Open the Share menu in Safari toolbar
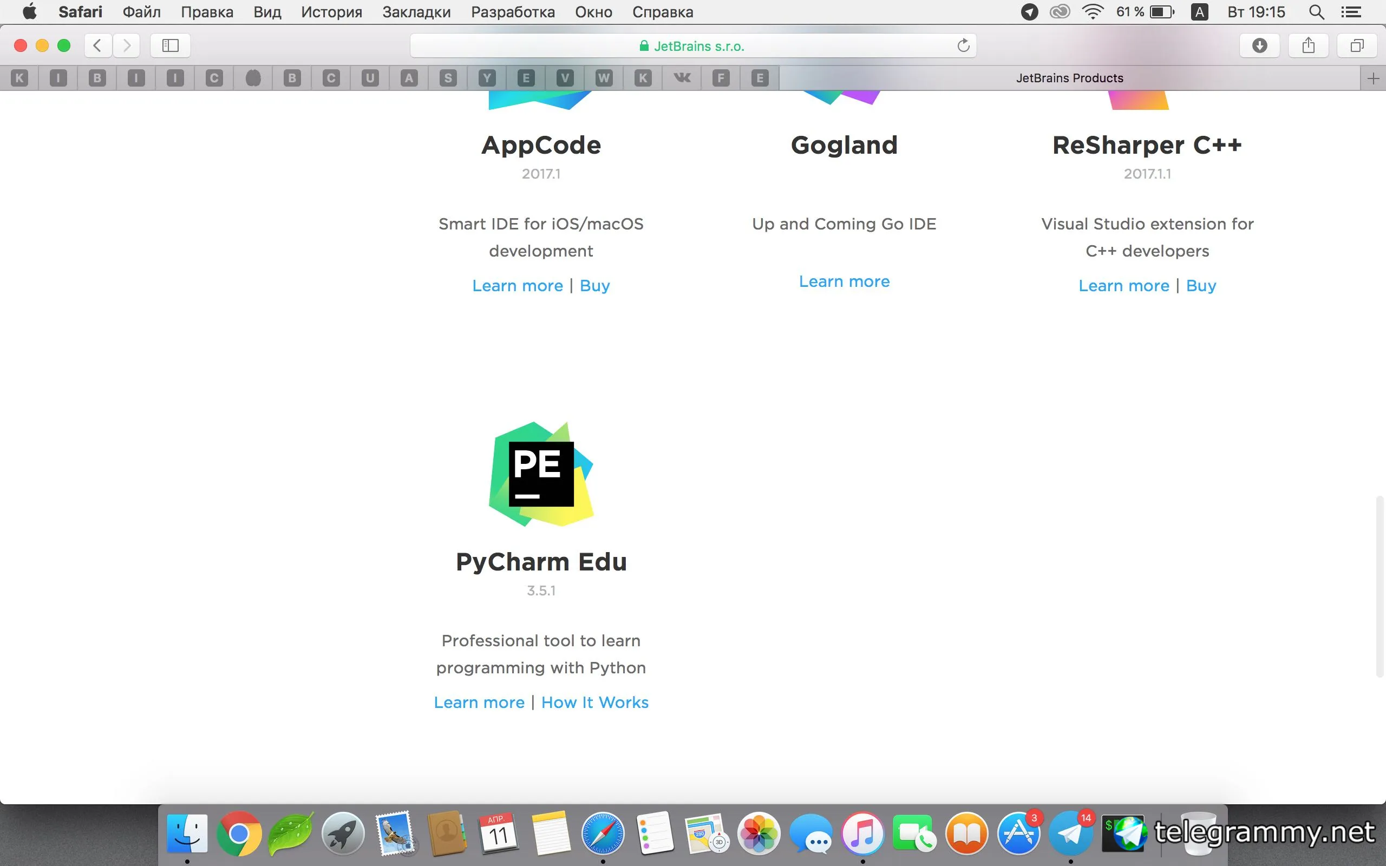Screen dimensions: 1386x866 click(1308, 45)
